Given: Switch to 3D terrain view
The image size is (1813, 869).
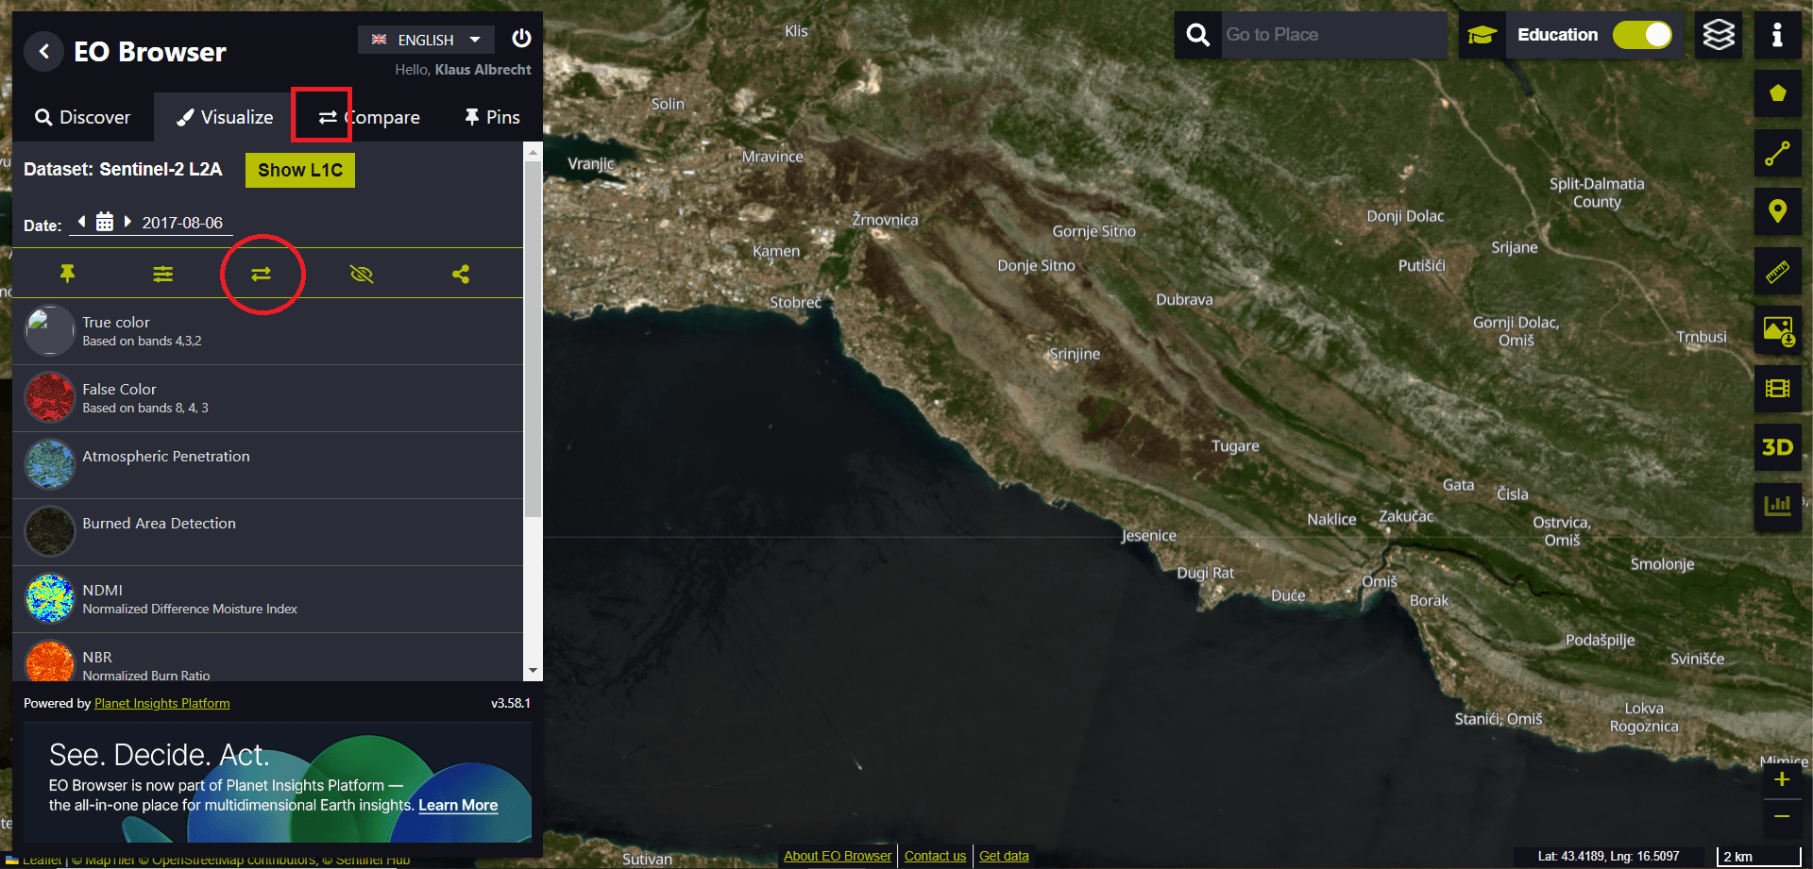Looking at the screenshot, I should (1777, 447).
